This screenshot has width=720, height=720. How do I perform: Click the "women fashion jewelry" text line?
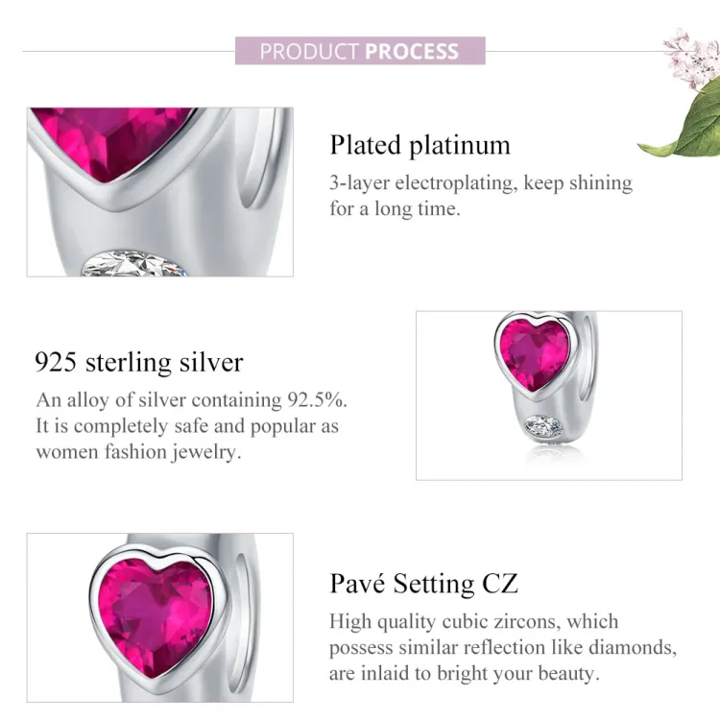pos(137,451)
